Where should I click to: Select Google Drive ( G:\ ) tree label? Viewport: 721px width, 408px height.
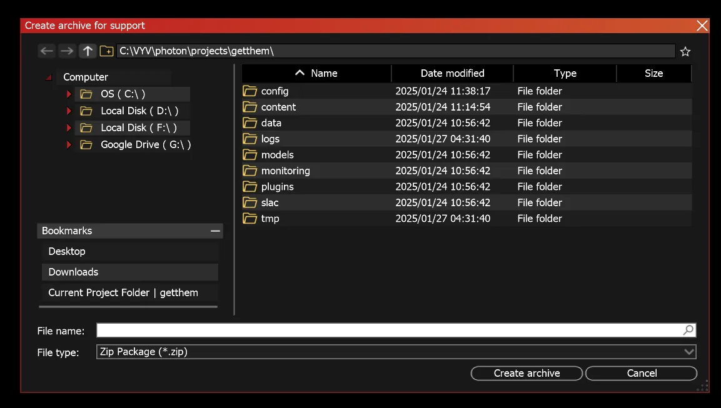point(146,145)
